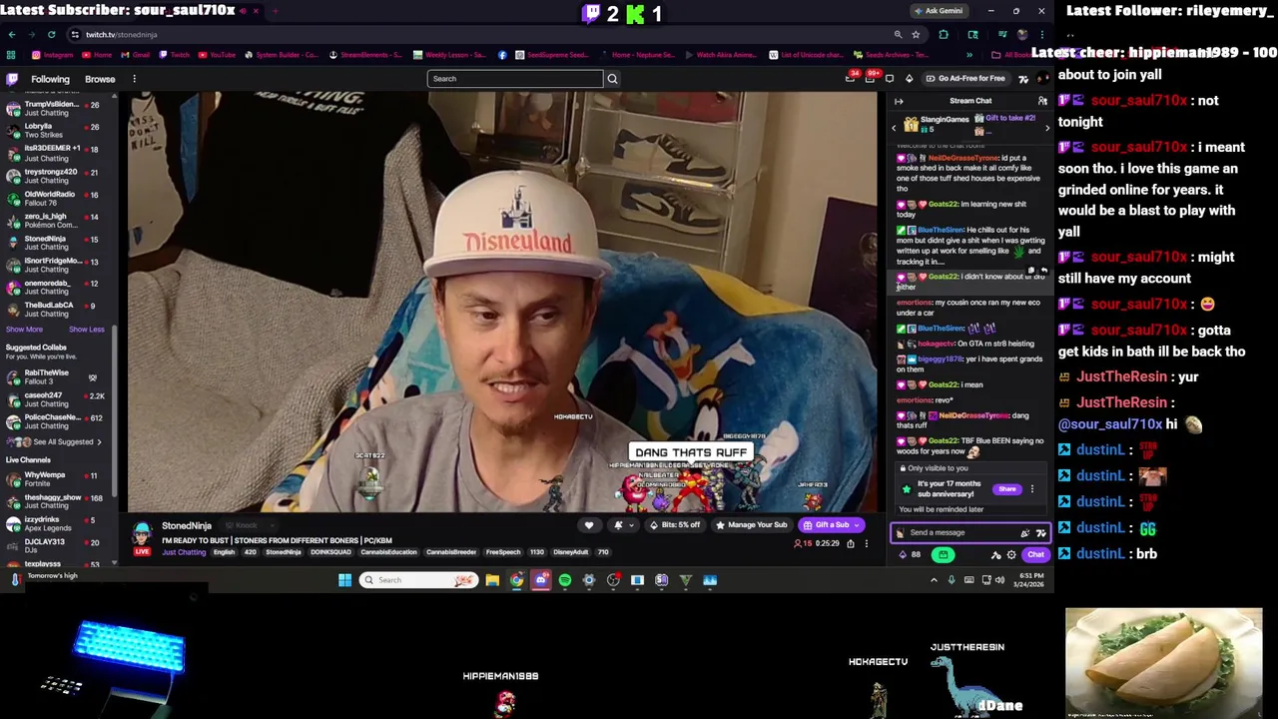Open the 88 channel points balance

point(909,555)
